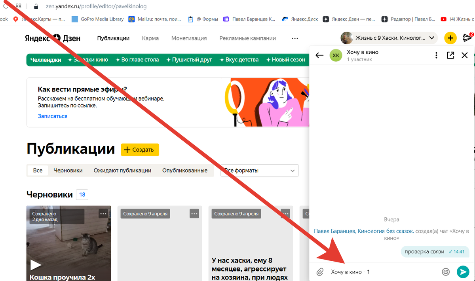Create new content with the yellow plus icon
Screen dimensions: 475x281
[x=450, y=38]
